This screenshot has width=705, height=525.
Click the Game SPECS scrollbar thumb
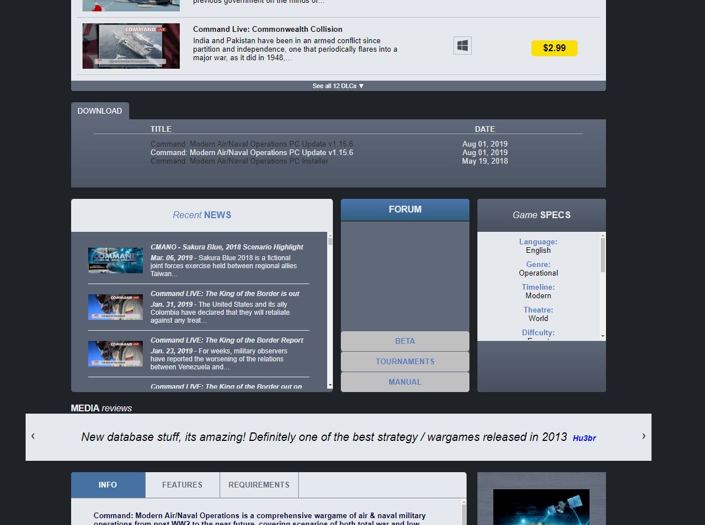point(603,255)
